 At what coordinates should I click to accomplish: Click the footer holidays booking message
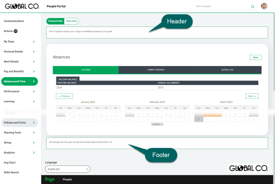point(80,142)
